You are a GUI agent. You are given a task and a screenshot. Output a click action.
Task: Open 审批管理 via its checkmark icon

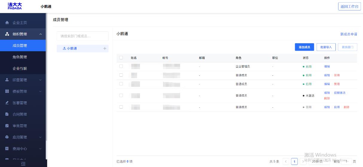7,126
